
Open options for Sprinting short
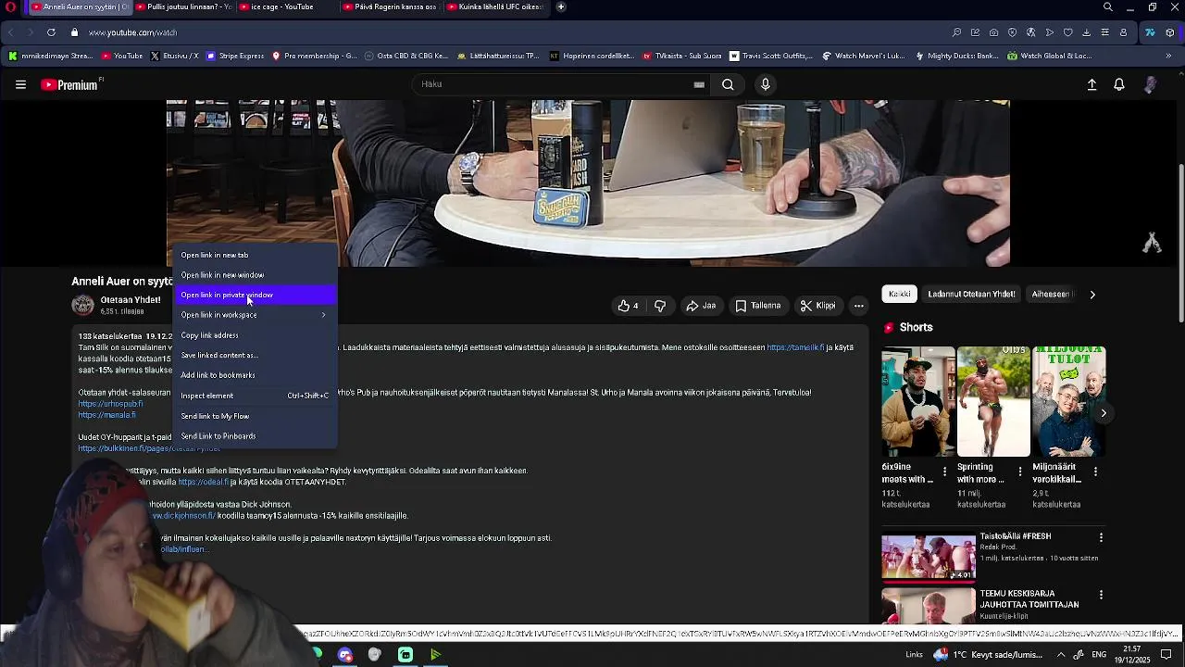(1020, 472)
